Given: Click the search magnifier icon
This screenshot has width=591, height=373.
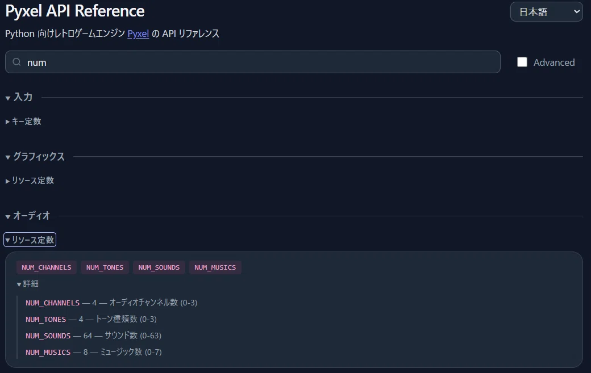Looking at the screenshot, I should [16, 62].
